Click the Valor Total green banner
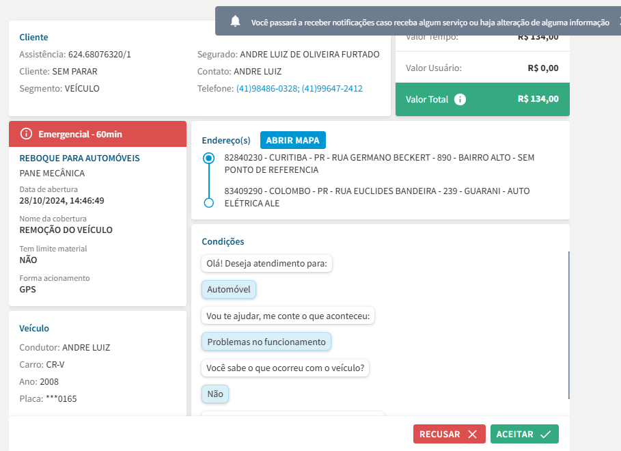This screenshot has width=621, height=451. pos(482,100)
